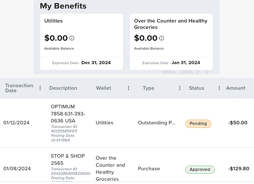Click the Over the Counter balance info icon

tap(162, 38)
